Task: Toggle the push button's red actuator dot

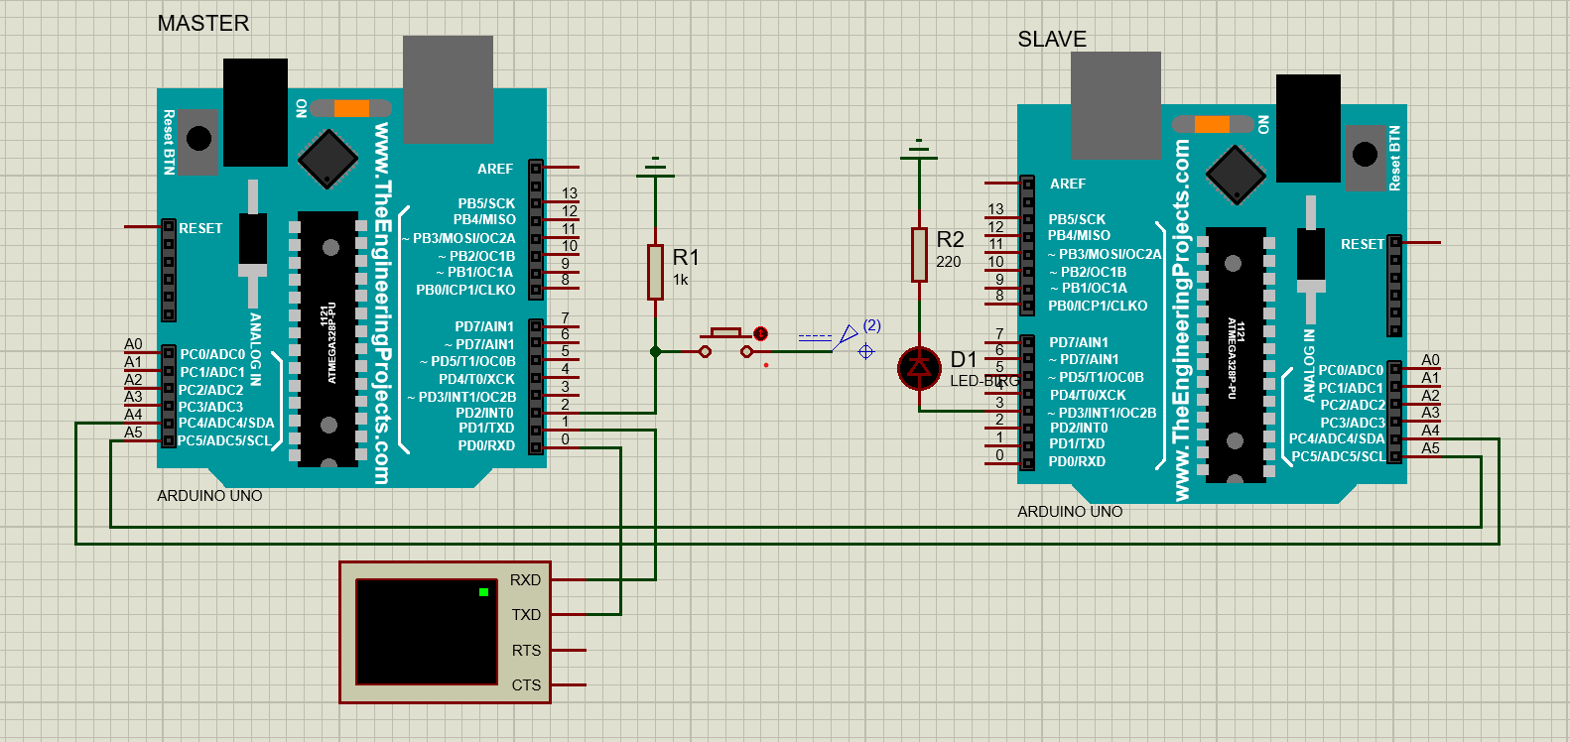Action: (760, 334)
